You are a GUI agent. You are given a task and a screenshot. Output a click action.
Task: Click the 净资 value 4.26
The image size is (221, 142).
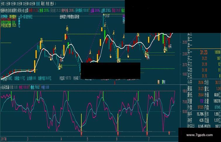(x=201, y=120)
